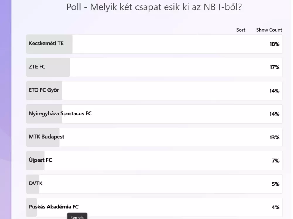Click the 5% value for DVTK
Image resolution: width=293 pixels, height=219 pixels.
pos(275,184)
